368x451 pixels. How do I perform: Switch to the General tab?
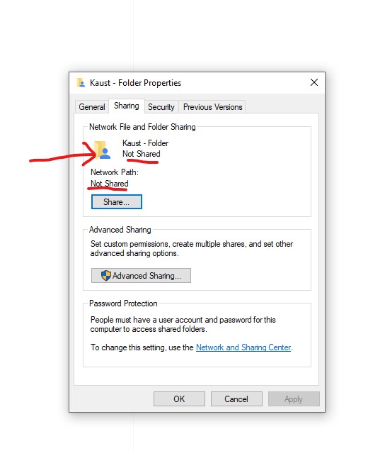92,107
